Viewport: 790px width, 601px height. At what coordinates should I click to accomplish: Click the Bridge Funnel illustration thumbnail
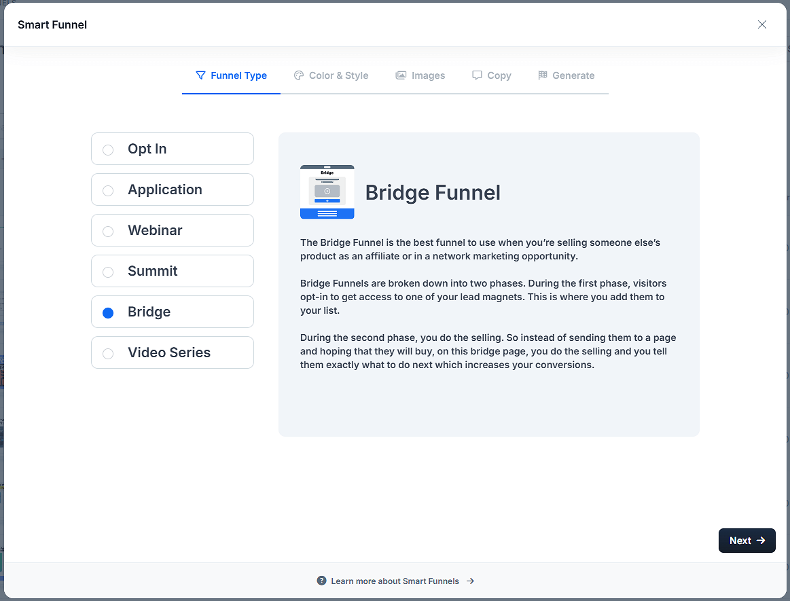[x=327, y=192]
